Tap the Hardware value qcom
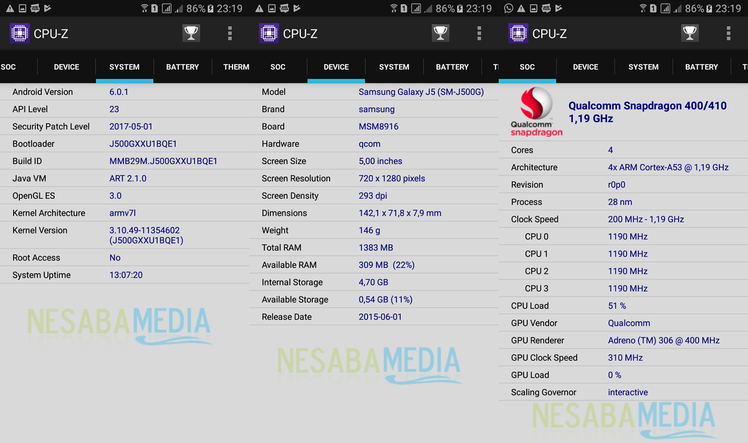This screenshot has width=748, height=443. click(370, 144)
